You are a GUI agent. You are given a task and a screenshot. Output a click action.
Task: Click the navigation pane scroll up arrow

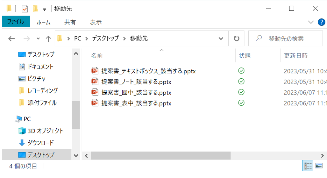pyautogui.click(x=76, y=54)
